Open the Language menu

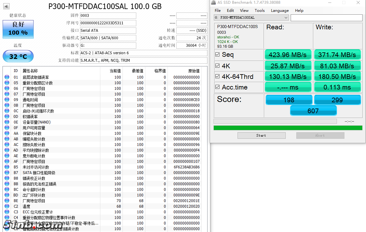(279, 10)
